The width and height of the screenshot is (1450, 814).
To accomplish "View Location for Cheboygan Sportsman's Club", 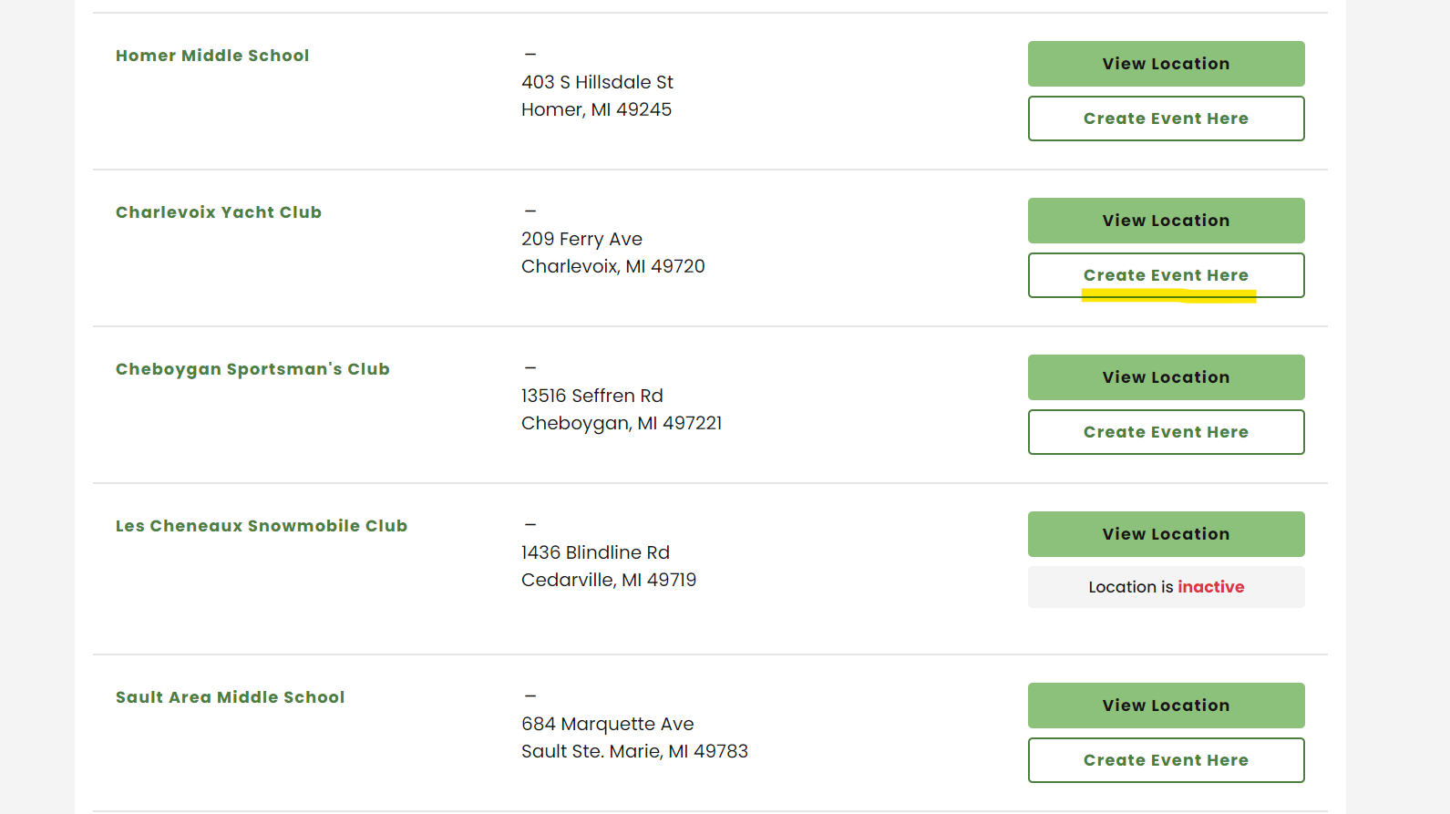I will 1166,377.
